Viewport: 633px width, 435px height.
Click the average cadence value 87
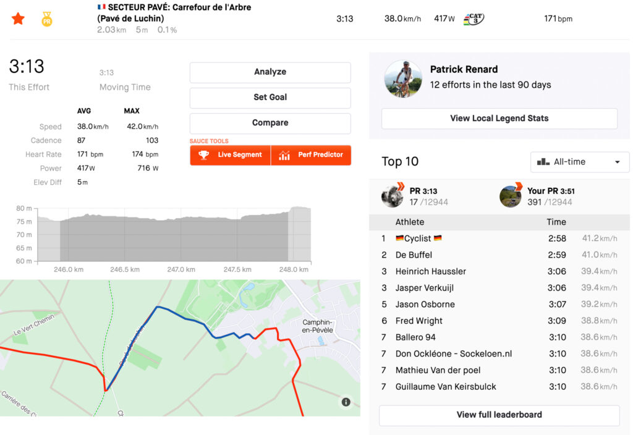point(81,140)
